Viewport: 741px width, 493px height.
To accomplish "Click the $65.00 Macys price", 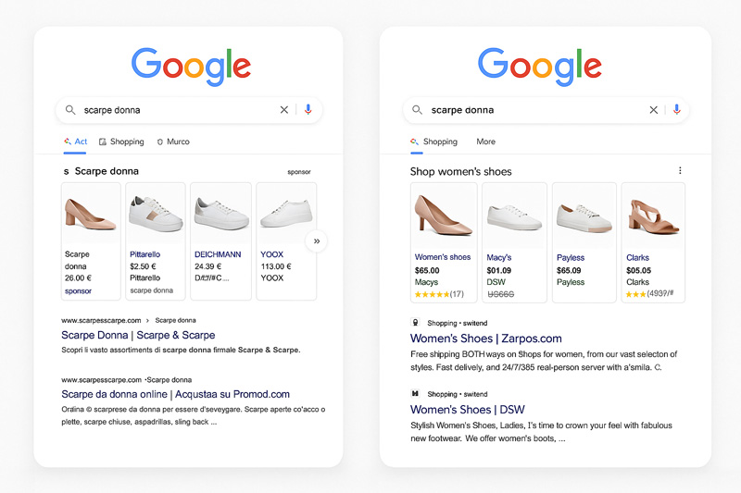I will click(427, 270).
